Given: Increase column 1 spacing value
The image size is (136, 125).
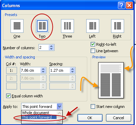Looking at the screenshot, I should [x=73, y=69].
